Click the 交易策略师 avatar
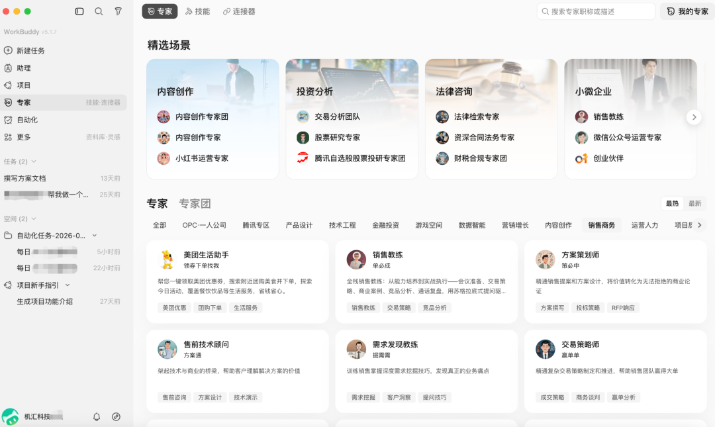 tap(545, 349)
